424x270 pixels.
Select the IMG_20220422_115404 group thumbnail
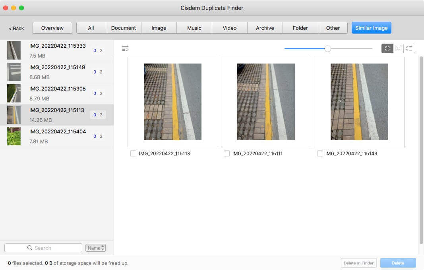[x=14, y=136]
